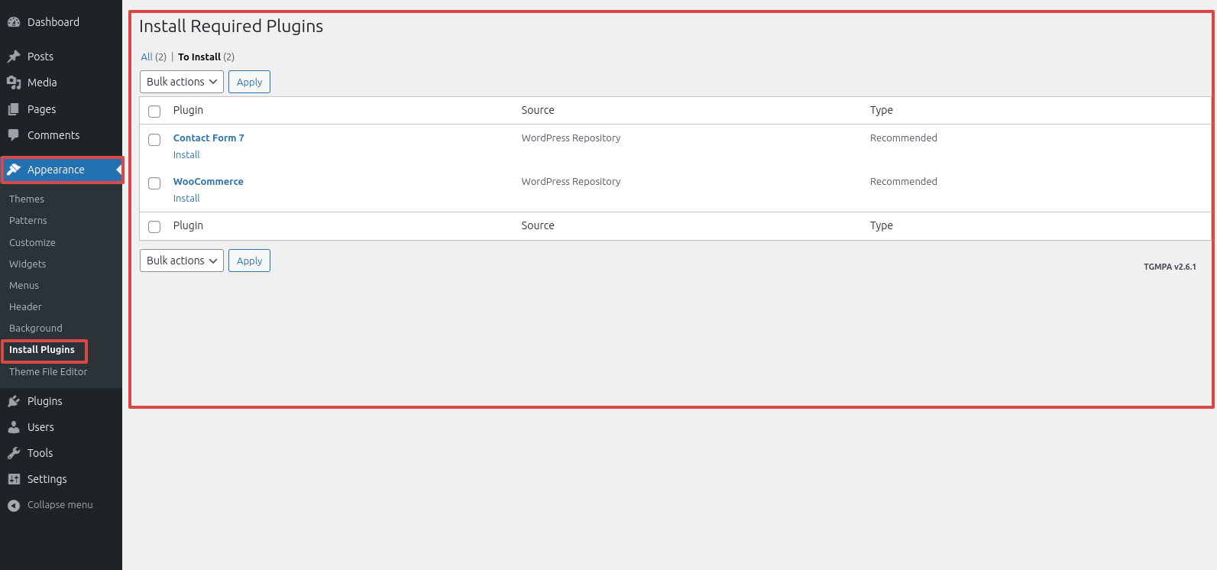The image size is (1217, 570).
Task: Click Recommended in Contact Form 7 row
Action: pos(904,138)
